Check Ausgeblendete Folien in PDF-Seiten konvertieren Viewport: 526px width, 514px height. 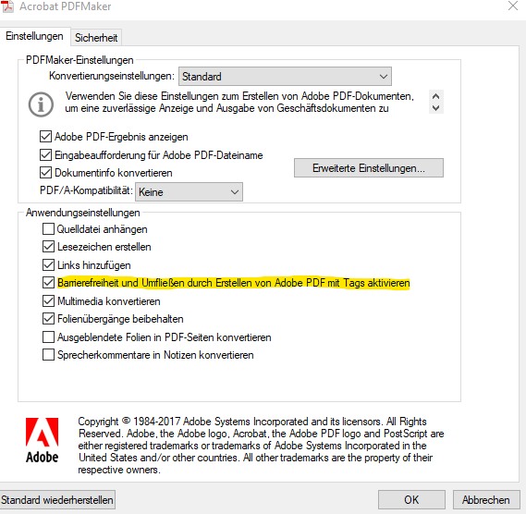[48, 337]
